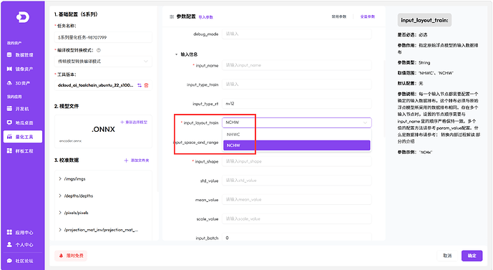Click the std_value field
Image resolution: width=493 pixels, height=270 pixels.
[297, 180]
